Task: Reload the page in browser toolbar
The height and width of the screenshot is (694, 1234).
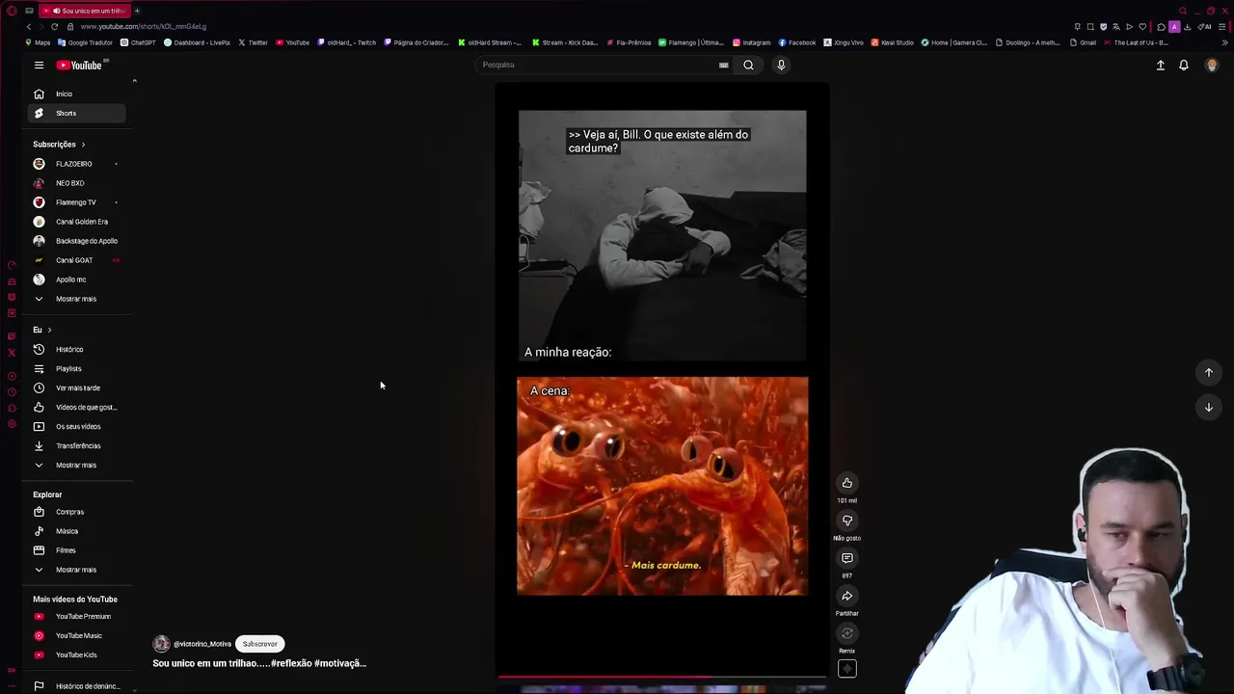Action: coord(54,26)
